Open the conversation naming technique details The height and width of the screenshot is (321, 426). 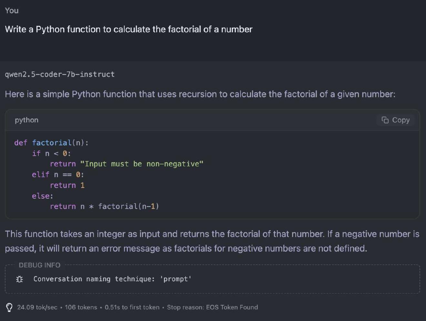click(112, 279)
